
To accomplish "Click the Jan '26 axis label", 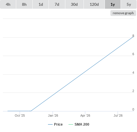I will [x=53, y=115].
